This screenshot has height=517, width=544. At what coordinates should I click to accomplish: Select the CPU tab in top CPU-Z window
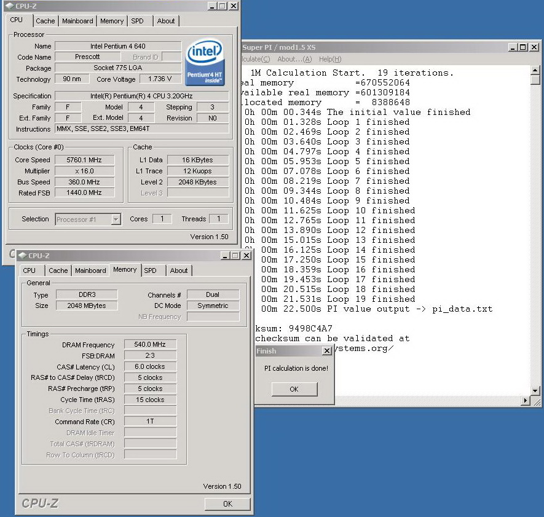point(17,20)
